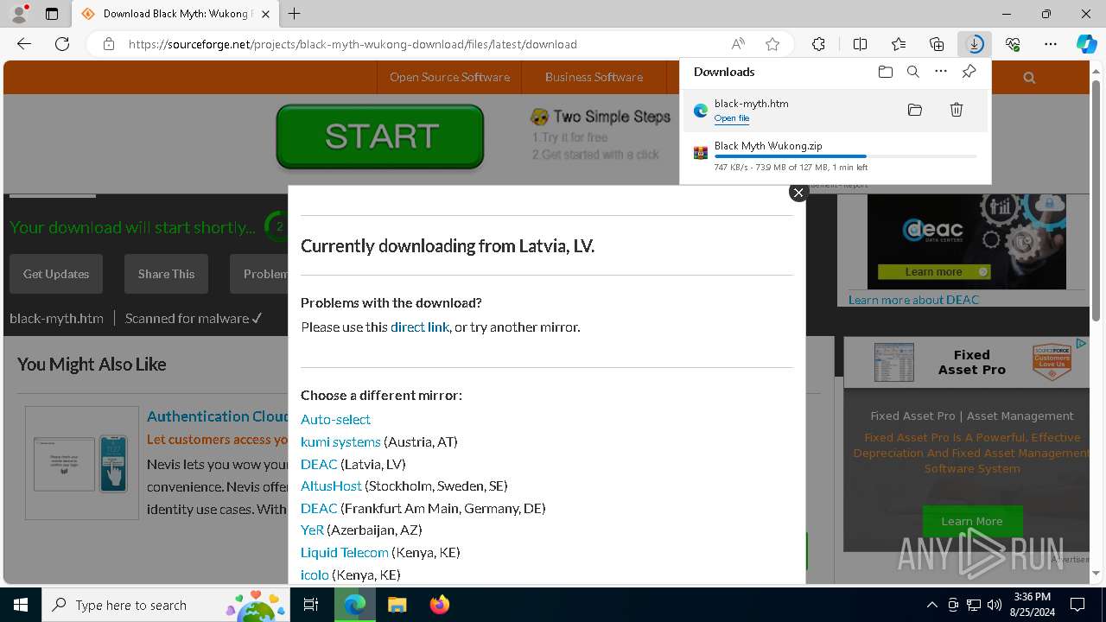The height and width of the screenshot is (622, 1106).
Task: Open Edge Settings and more menu
Action: pyautogui.click(x=1051, y=44)
